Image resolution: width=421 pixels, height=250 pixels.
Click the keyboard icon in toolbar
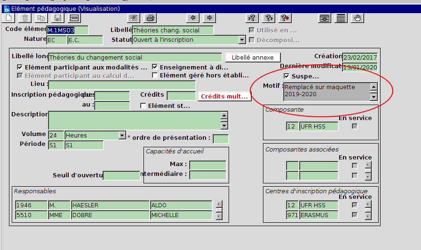325,18
